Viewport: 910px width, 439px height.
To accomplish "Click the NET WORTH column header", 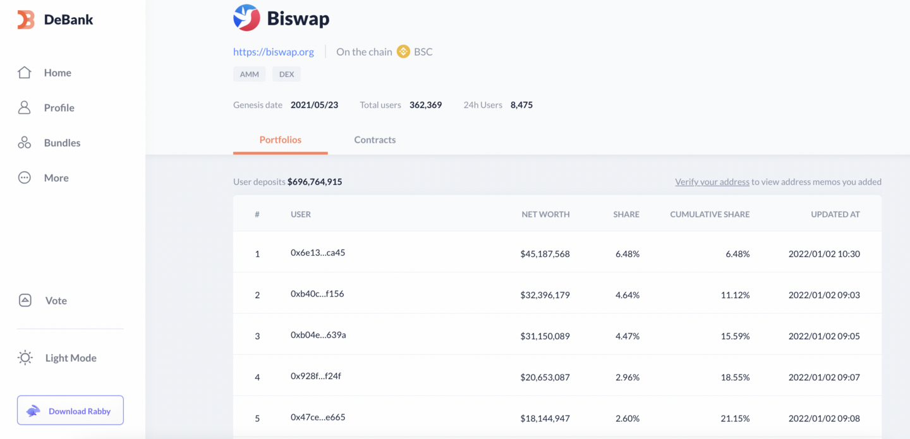I will 545,214.
